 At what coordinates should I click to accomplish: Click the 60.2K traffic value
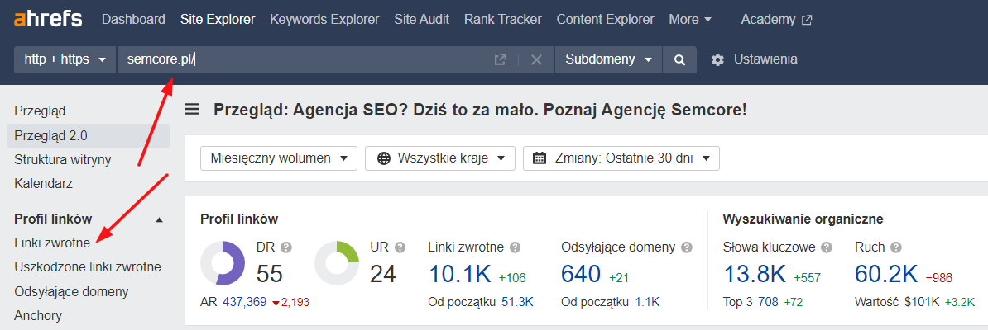886,275
